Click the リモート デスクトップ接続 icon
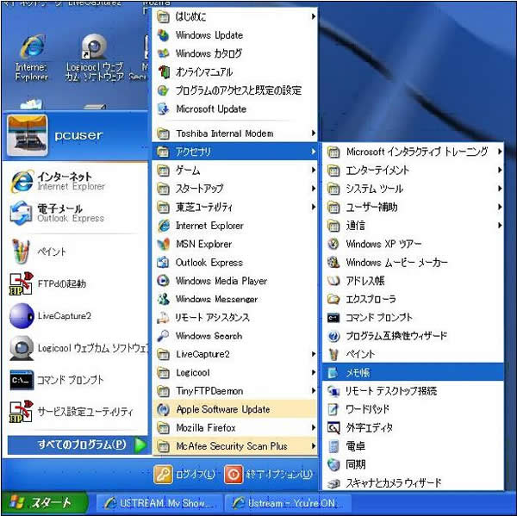 333,391
